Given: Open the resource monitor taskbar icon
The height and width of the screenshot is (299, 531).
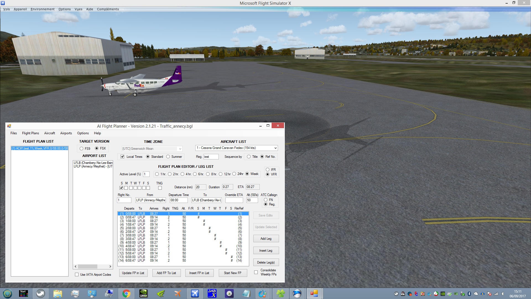Looking at the screenshot, I should click(75, 293).
